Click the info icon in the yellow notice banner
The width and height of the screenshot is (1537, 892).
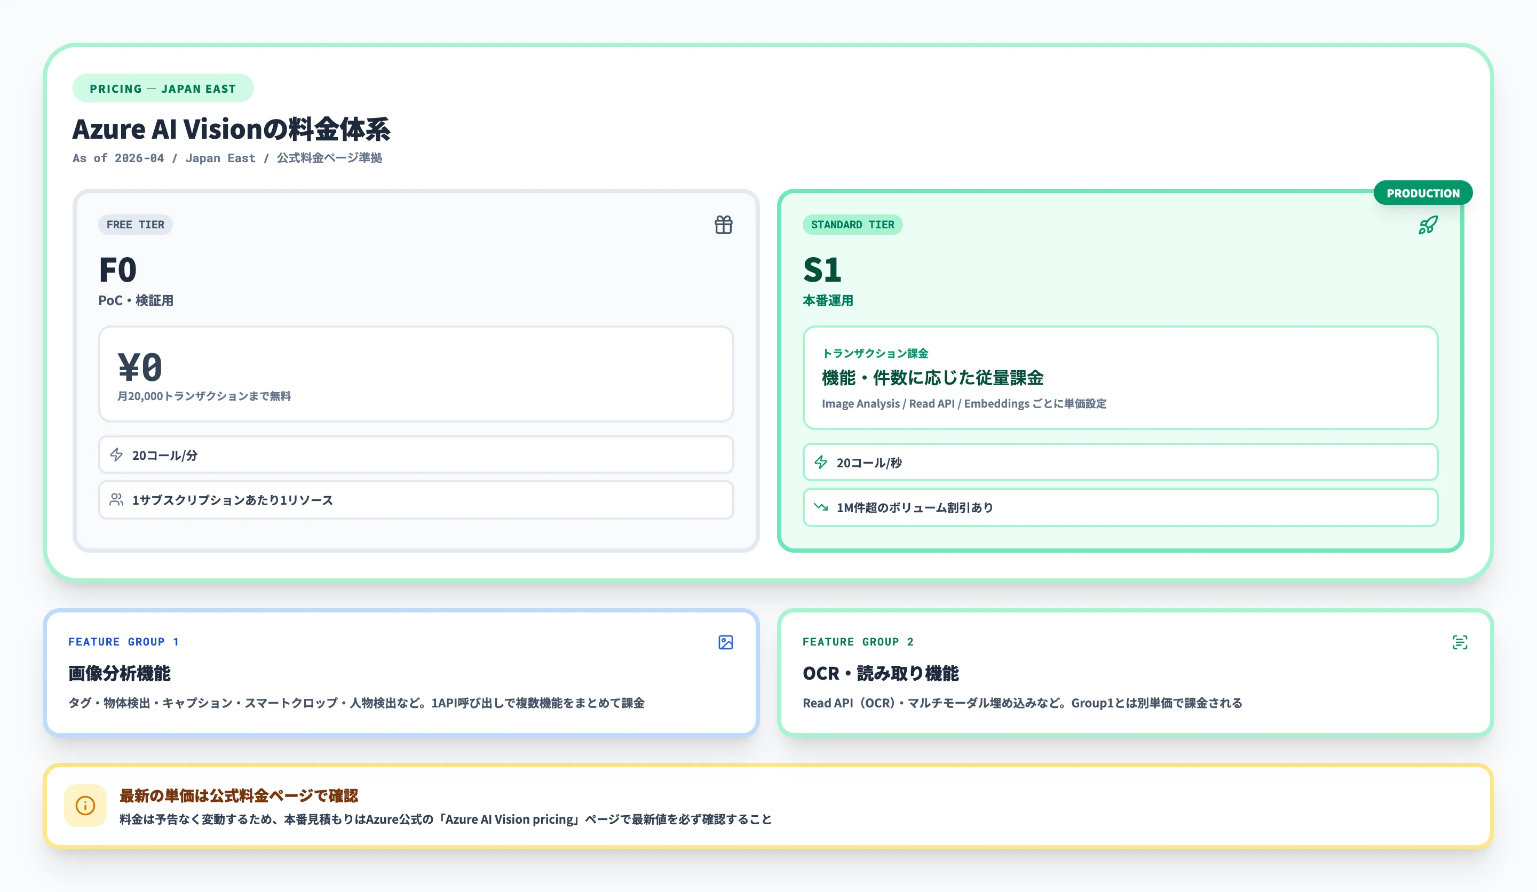85,805
